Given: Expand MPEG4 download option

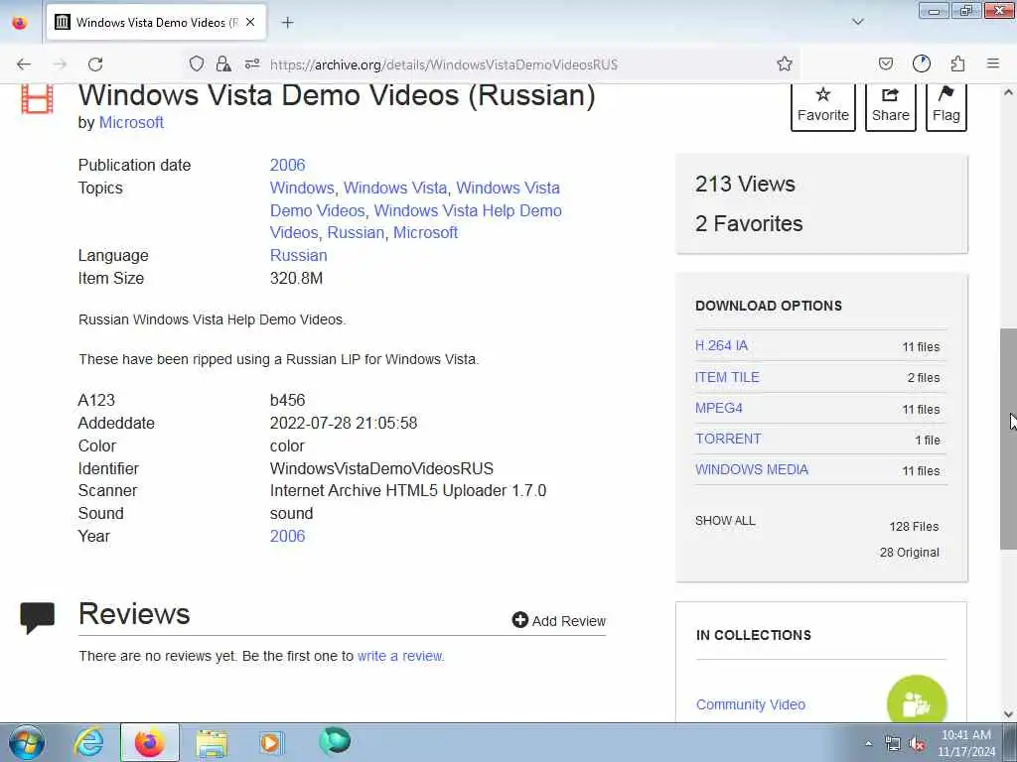Looking at the screenshot, I should [719, 408].
